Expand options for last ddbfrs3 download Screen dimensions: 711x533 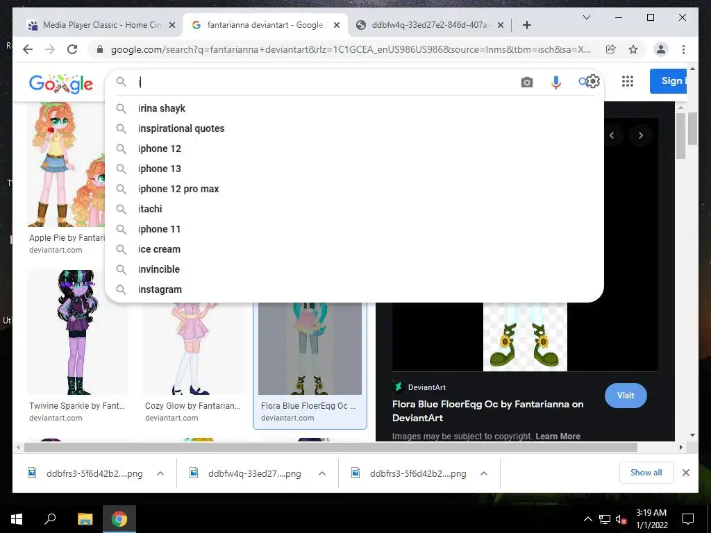click(484, 473)
